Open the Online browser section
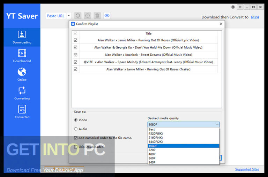This screenshot has width=268, height=177. (x=22, y=74)
